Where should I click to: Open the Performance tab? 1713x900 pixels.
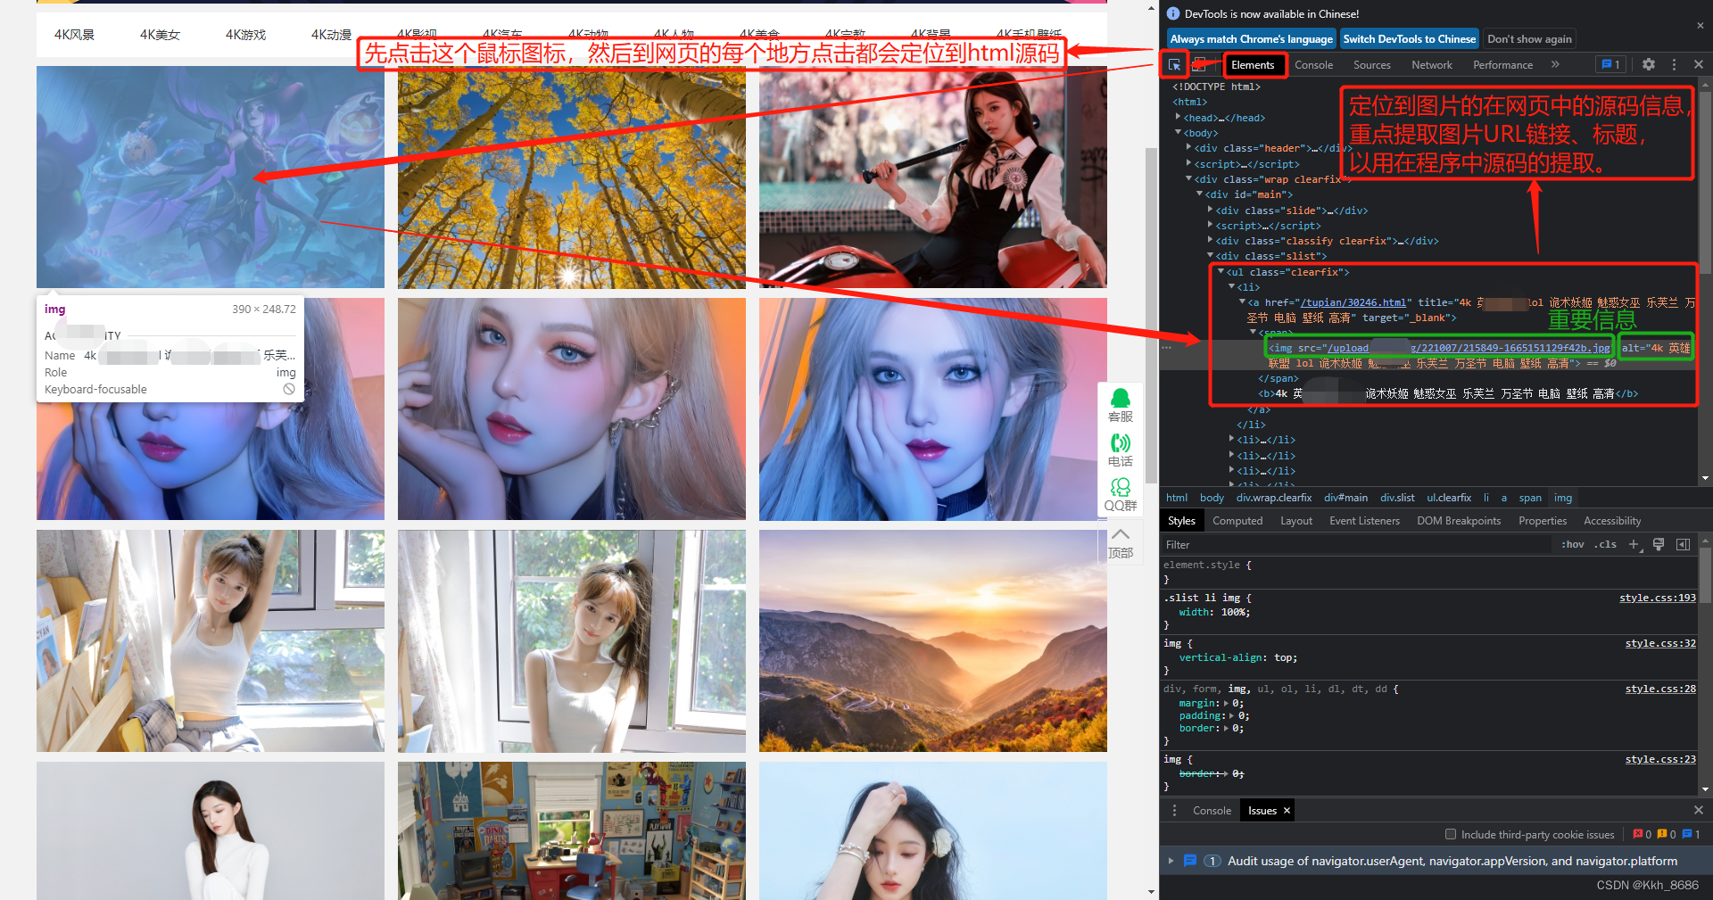point(1502,65)
